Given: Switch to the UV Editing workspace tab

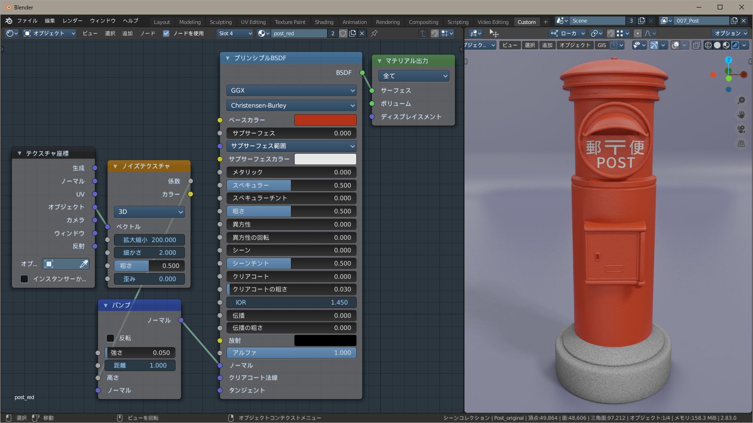Looking at the screenshot, I should pos(253,22).
